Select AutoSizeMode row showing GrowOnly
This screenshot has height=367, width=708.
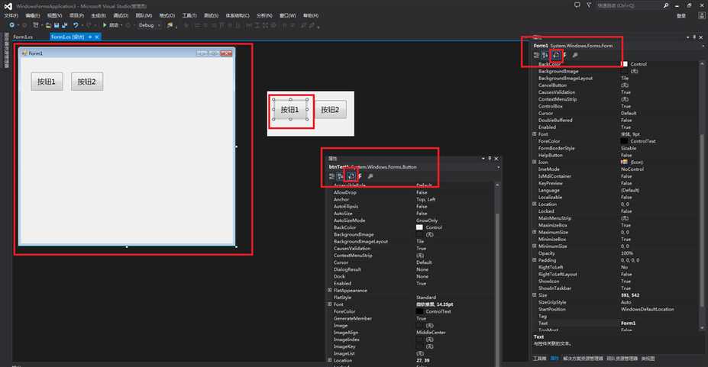(411, 221)
